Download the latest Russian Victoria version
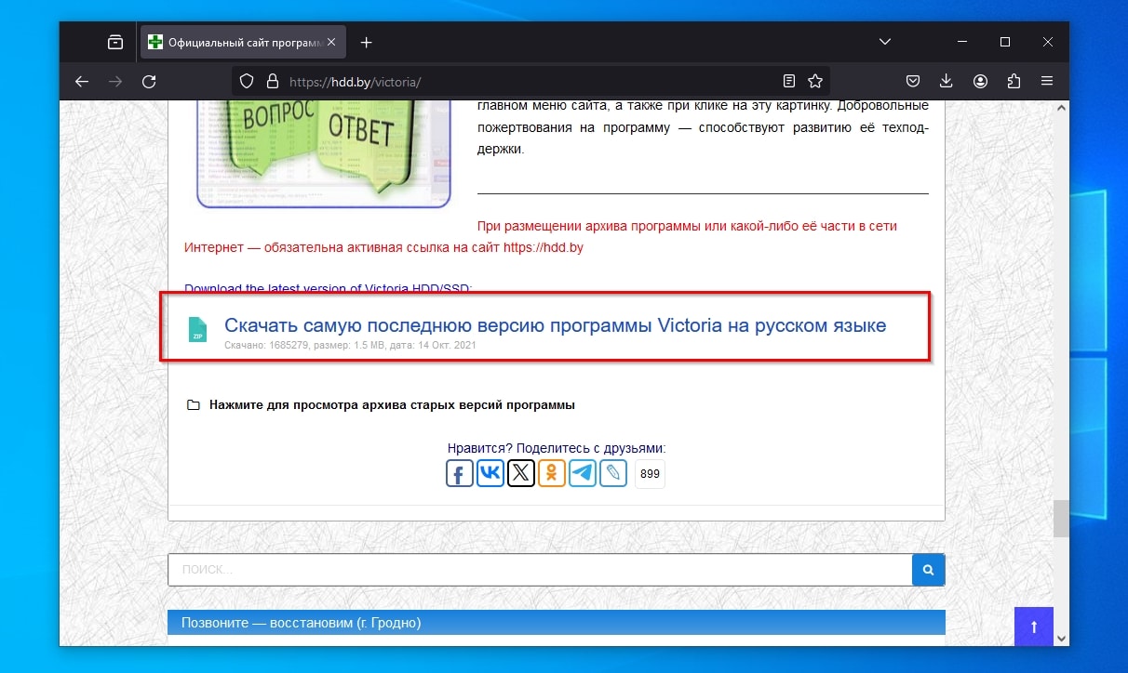 (555, 325)
